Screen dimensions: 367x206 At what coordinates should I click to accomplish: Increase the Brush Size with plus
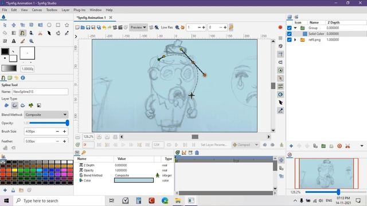(x=64, y=132)
